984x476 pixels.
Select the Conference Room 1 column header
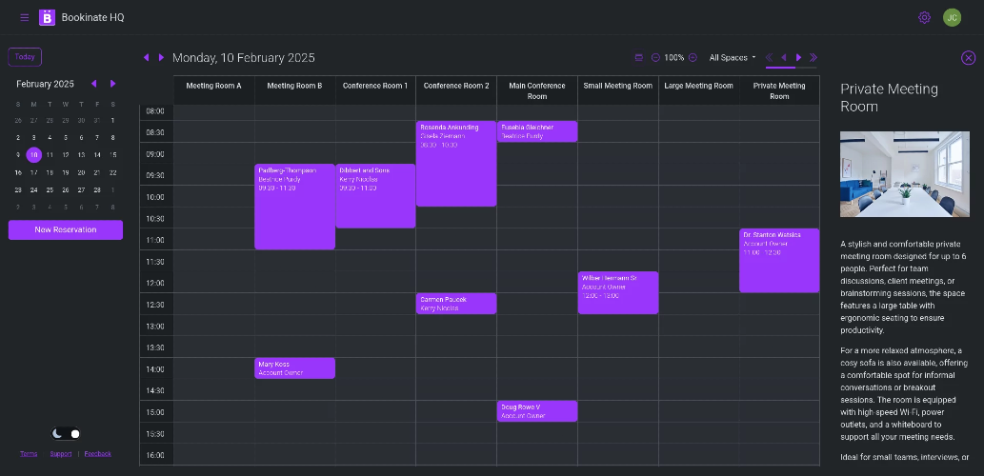tap(375, 89)
